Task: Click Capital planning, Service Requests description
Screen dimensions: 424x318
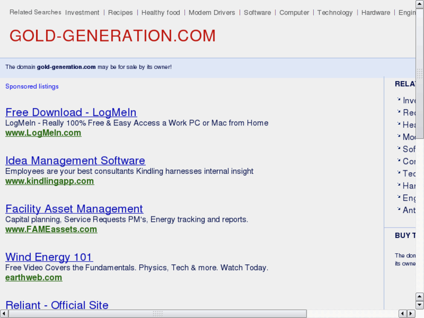Action: click(127, 219)
